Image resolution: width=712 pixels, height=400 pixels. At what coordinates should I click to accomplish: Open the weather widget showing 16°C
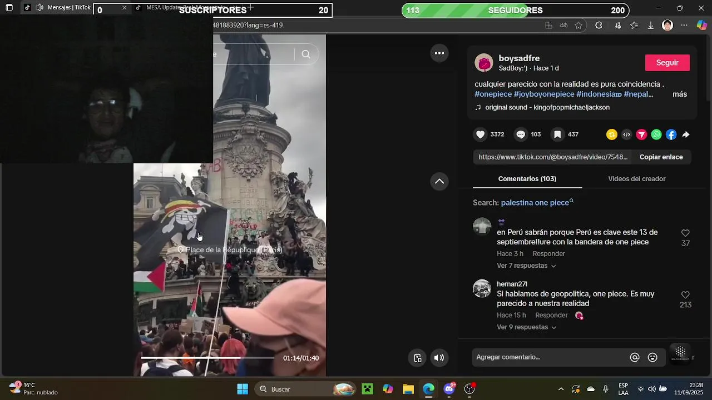[33, 389]
